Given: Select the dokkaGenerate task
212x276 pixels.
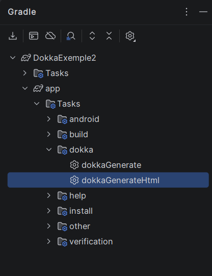Looking at the screenshot, I should coord(111,165).
